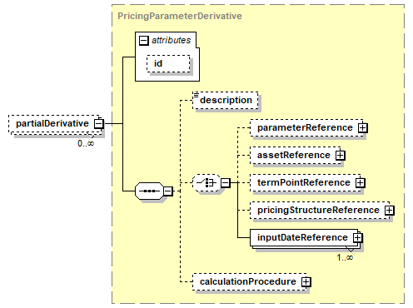Click the choice compositor icon
The image size is (413, 308).
coord(206,182)
